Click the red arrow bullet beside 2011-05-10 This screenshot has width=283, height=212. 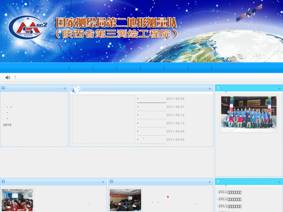(138, 123)
